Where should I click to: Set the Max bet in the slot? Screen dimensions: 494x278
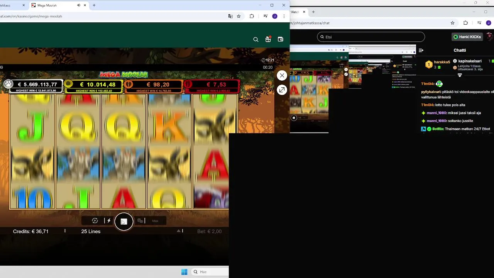(x=155, y=221)
